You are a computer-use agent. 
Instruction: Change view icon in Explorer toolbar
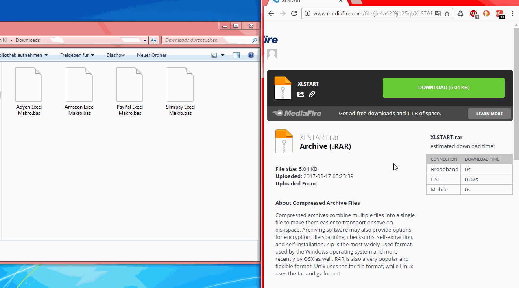coord(214,55)
